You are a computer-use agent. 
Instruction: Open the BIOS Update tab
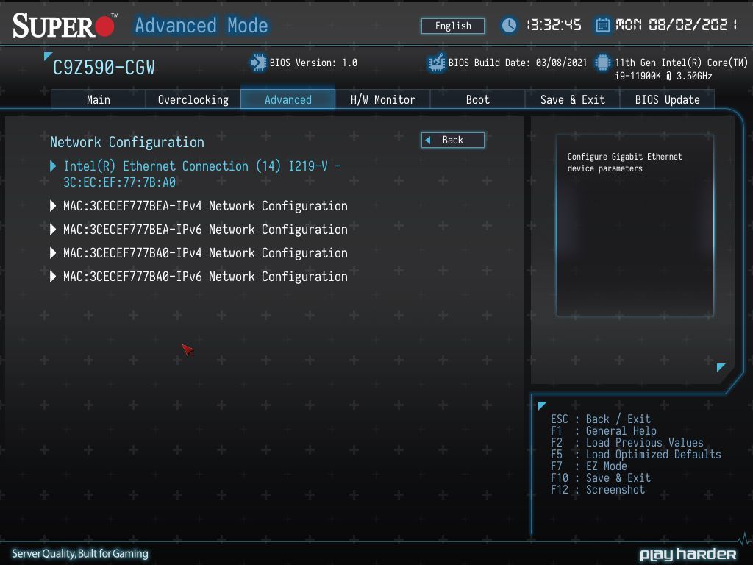pos(667,100)
